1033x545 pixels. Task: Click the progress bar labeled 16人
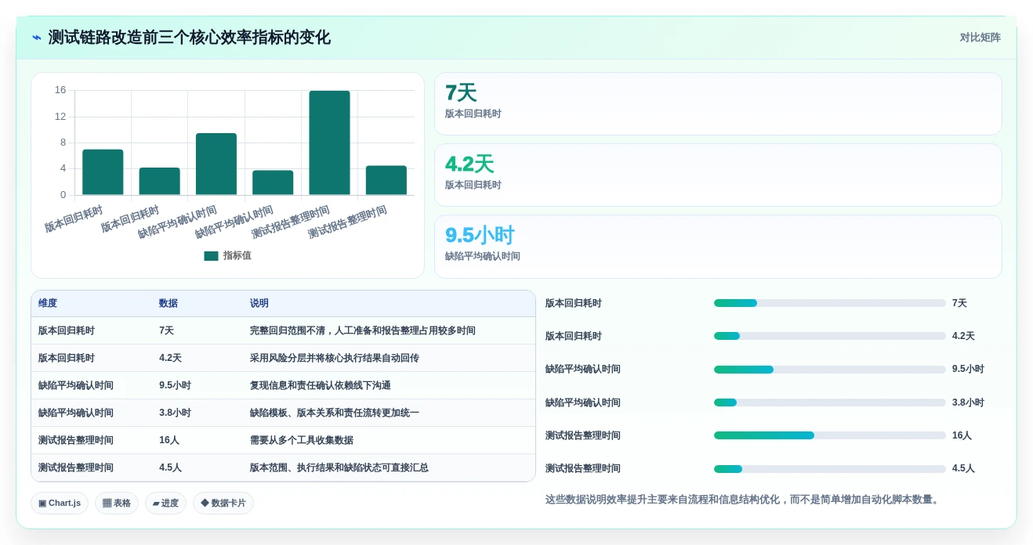(x=829, y=435)
